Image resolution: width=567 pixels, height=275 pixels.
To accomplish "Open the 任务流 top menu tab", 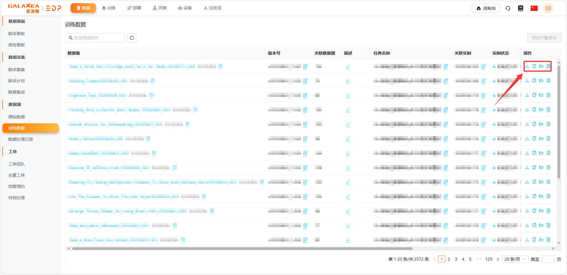I will (213, 8).
